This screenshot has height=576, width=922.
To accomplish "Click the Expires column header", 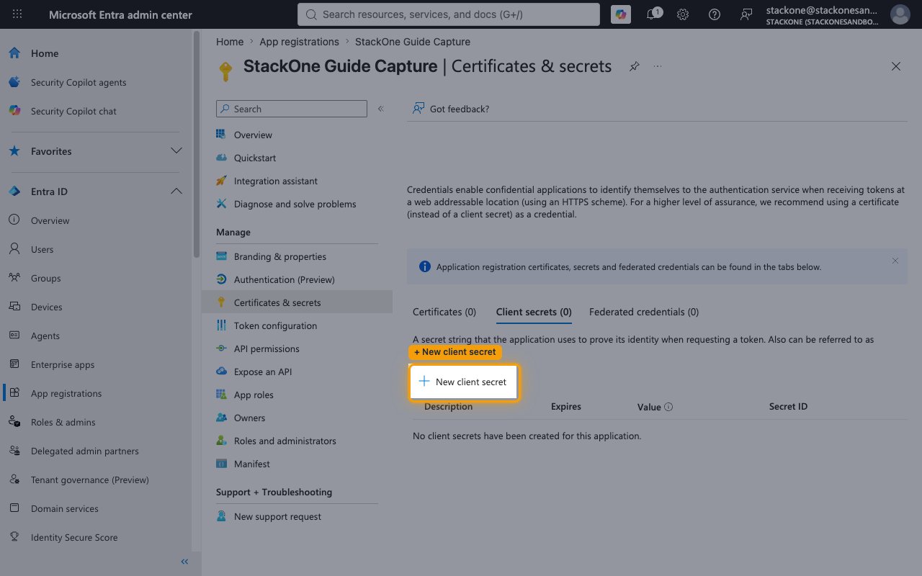I will click(566, 406).
